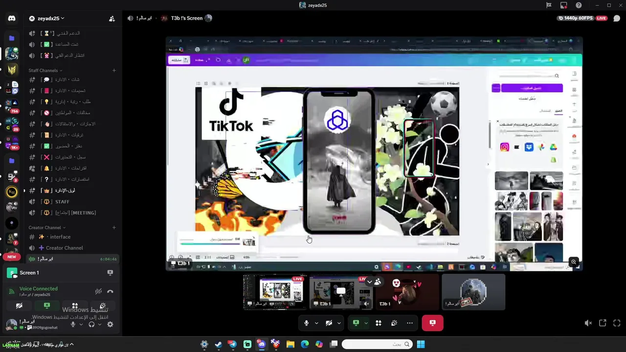Open the server folder with 756 badge
Image resolution: width=626 pixels, height=352 pixels.
coord(12,106)
